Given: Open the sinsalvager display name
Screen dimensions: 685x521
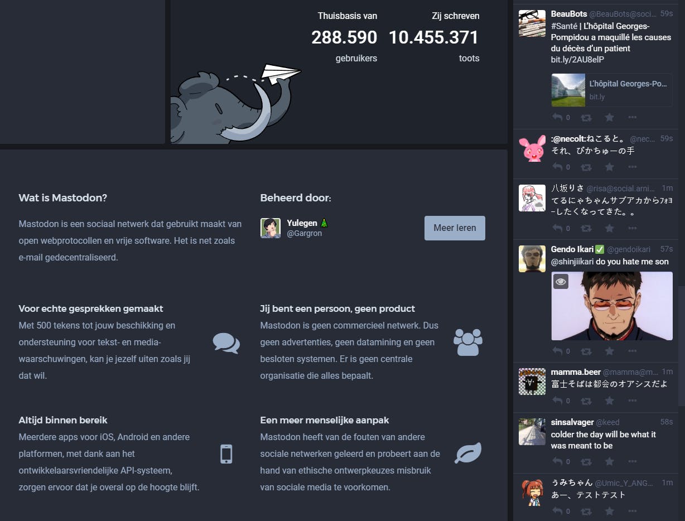Looking at the screenshot, I should coord(572,422).
